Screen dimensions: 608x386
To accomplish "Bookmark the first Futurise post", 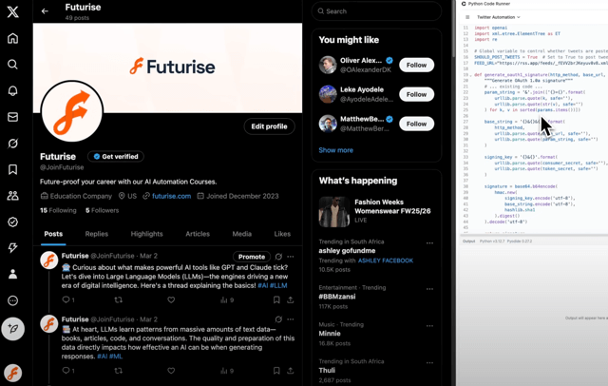I will pos(276,300).
